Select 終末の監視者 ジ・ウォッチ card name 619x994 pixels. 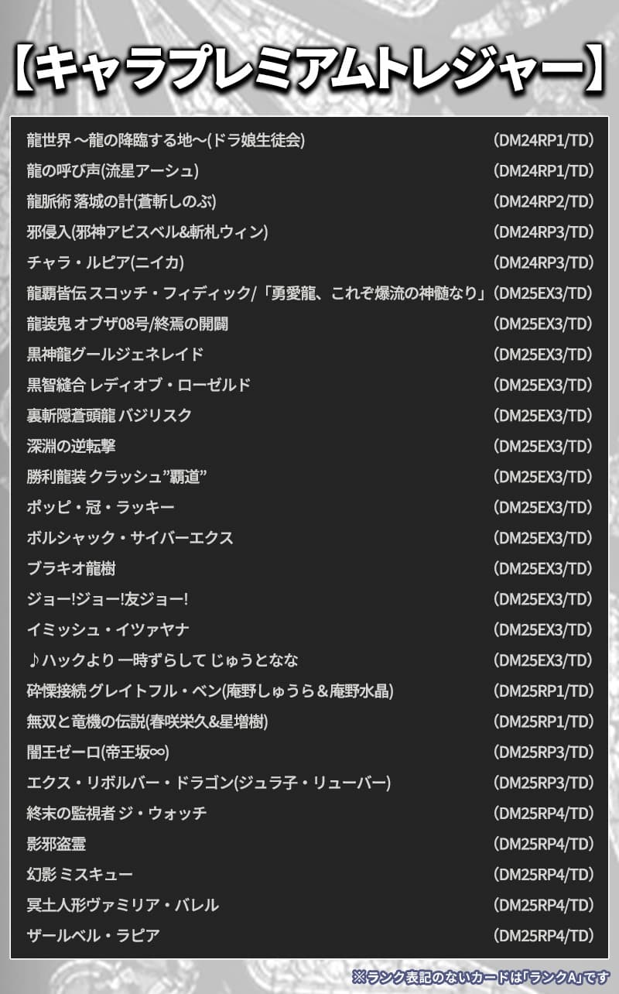point(117,813)
